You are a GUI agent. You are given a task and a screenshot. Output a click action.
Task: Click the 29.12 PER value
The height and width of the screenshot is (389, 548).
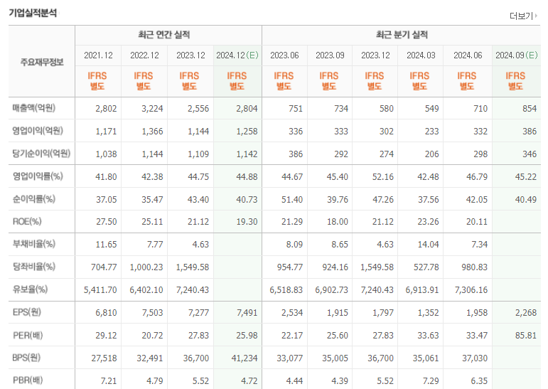106,336
